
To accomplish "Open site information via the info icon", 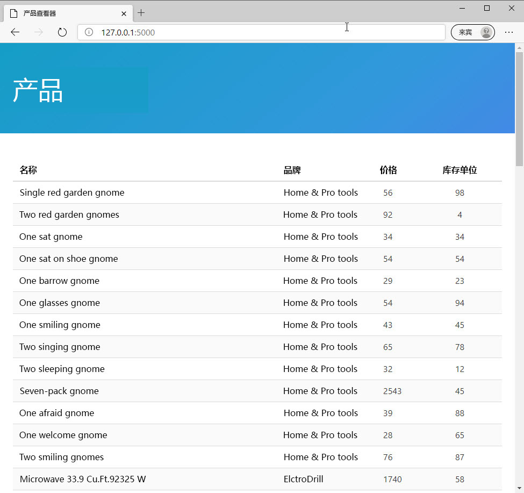I will pyautogui.click(x=89, y=32).
